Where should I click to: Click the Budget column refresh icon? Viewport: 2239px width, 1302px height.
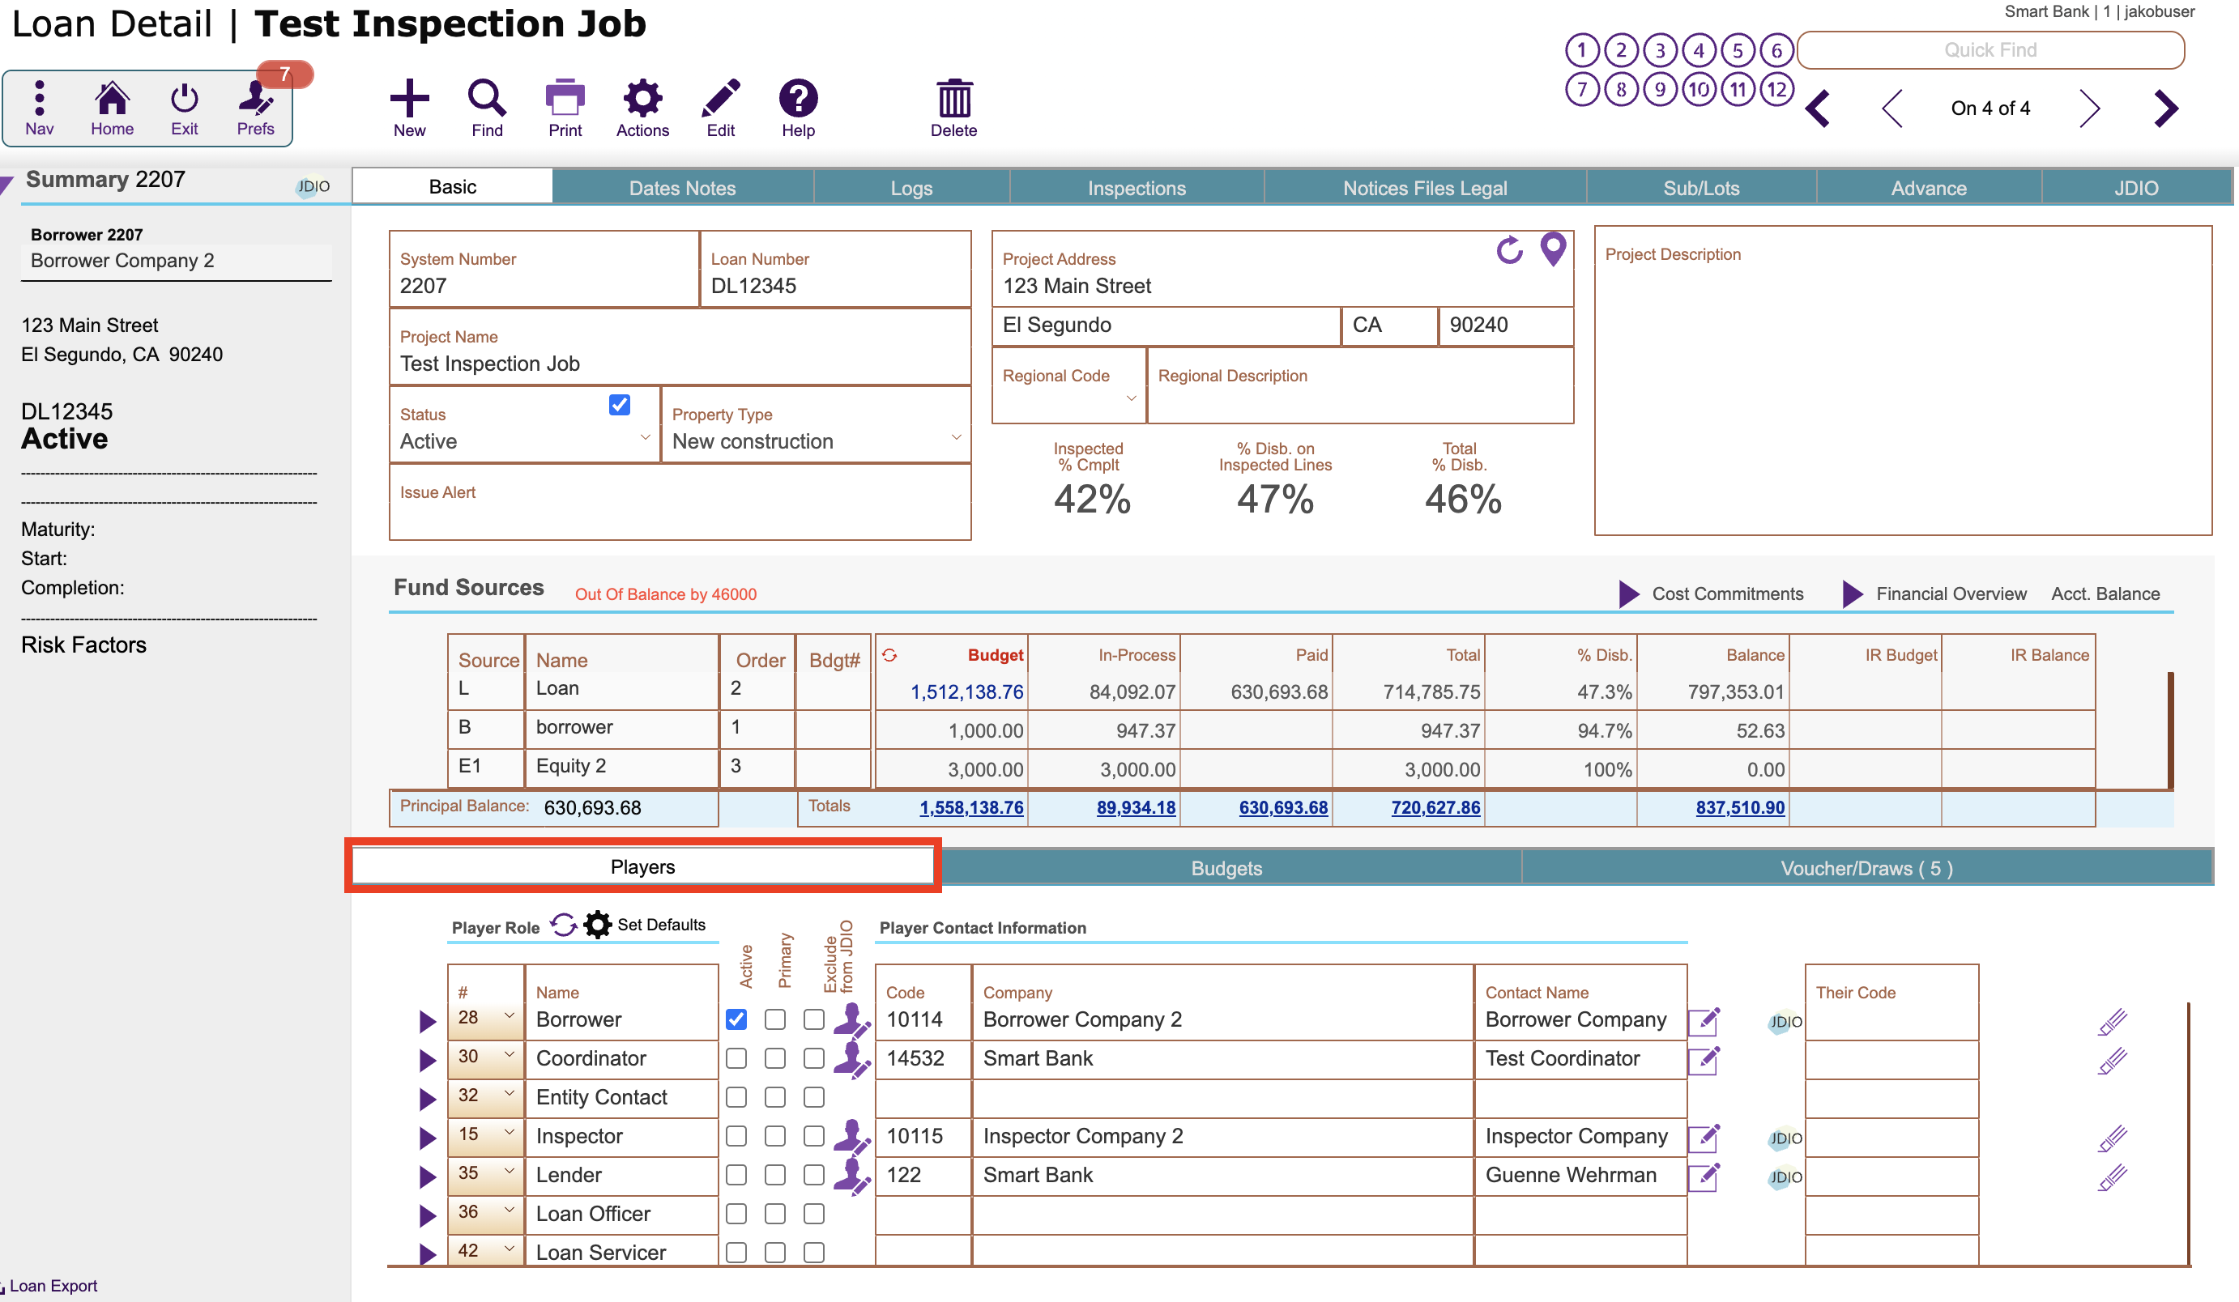coord(889,654)
